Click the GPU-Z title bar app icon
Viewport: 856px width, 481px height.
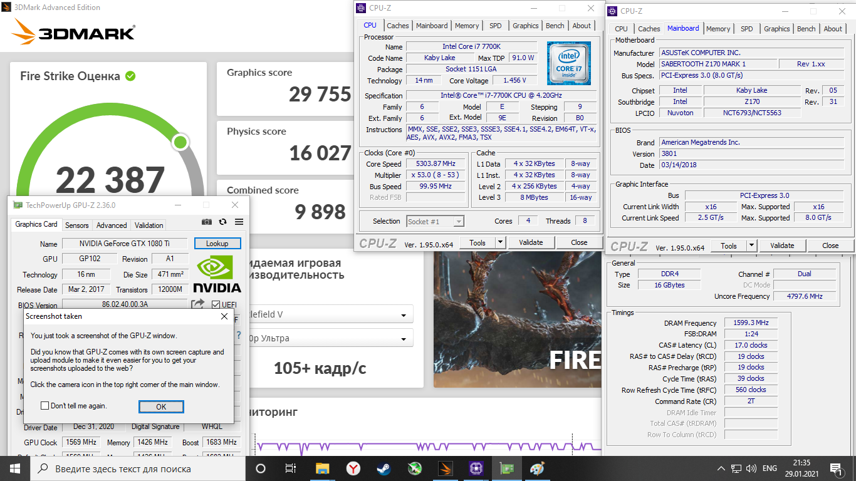[x=18, y=205]
